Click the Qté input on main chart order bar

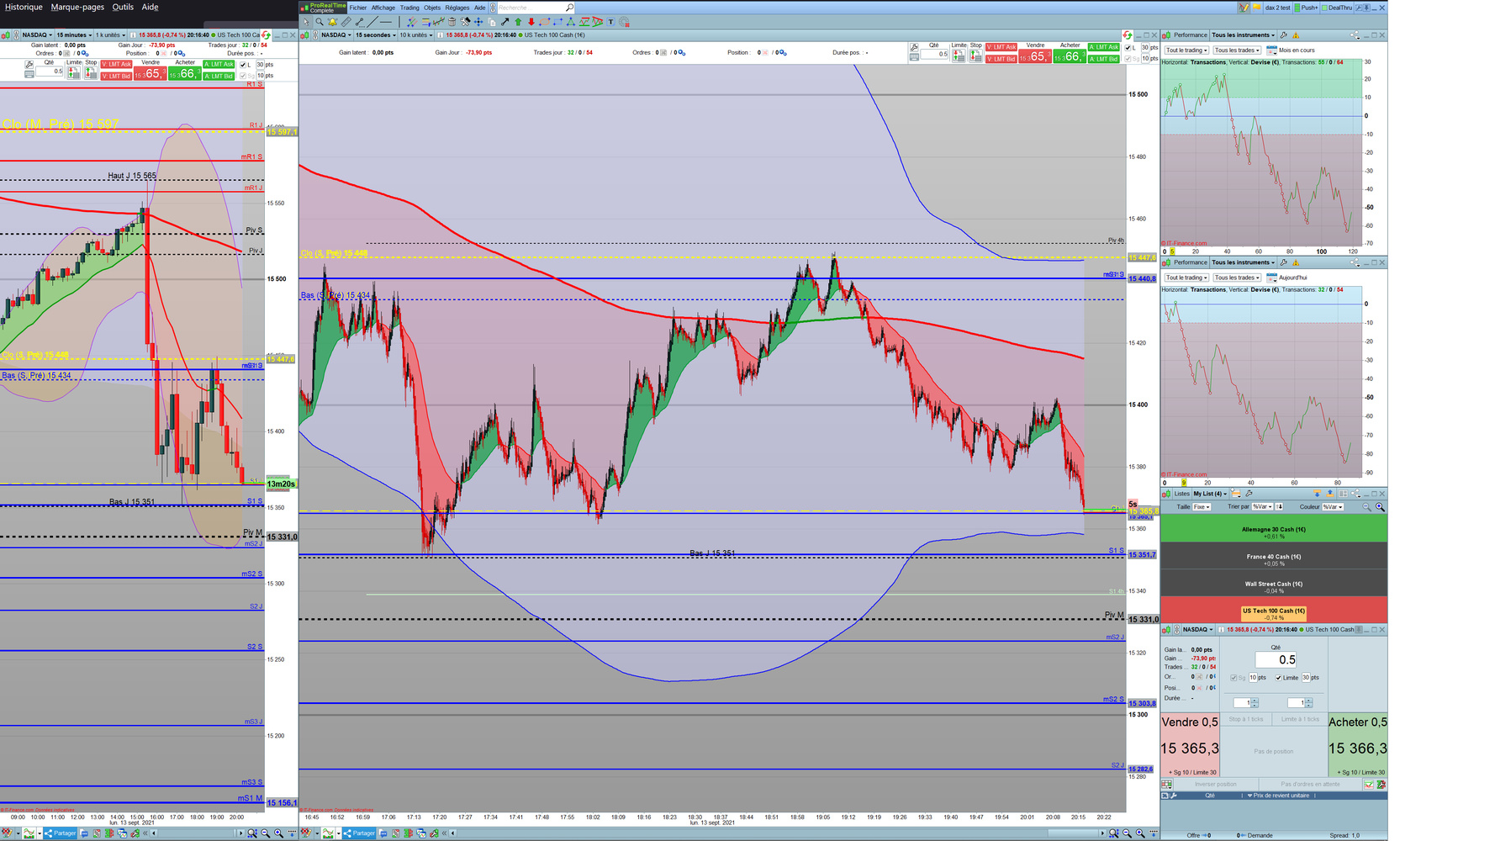click(x=934, y=54)
